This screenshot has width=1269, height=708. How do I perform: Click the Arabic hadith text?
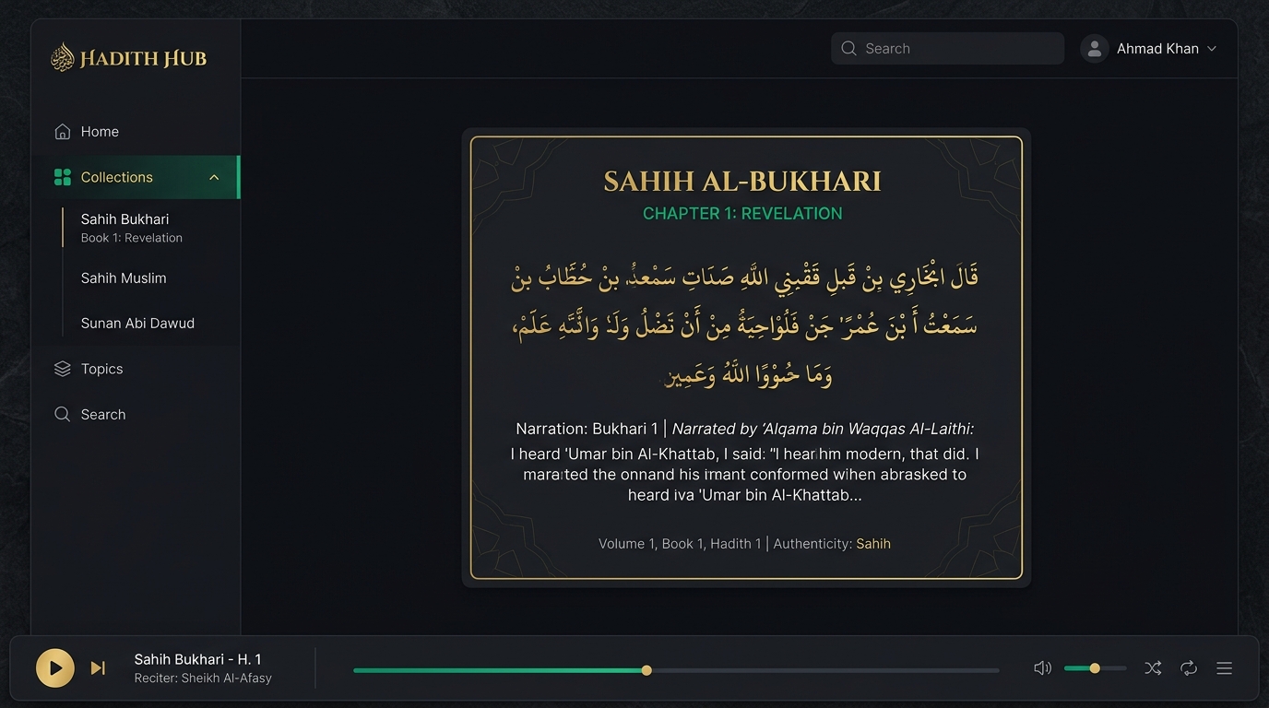point(745,325)
